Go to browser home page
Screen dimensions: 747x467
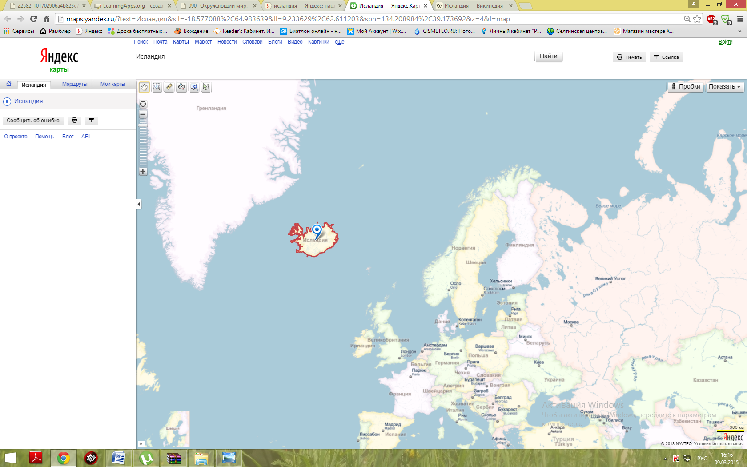point(46,19)
